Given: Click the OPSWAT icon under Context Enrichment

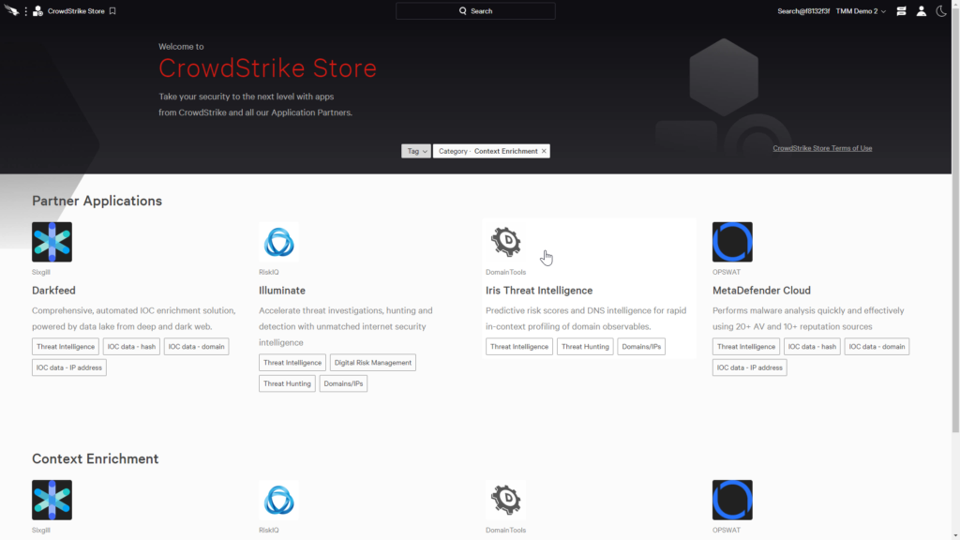Looking at the screenshot, I should coord(732,501).
